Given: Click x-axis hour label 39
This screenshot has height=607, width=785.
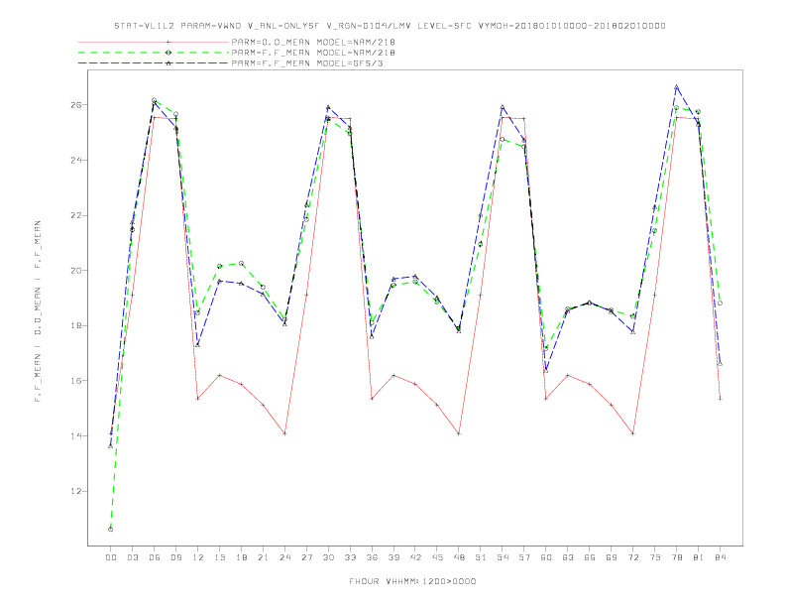Looking at the screenshot, I should pyautogui.click(x=394, y=557).
